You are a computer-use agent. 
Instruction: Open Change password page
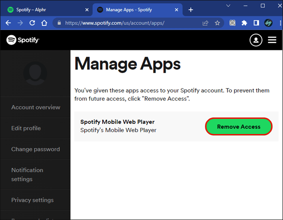tap(36, 149)
